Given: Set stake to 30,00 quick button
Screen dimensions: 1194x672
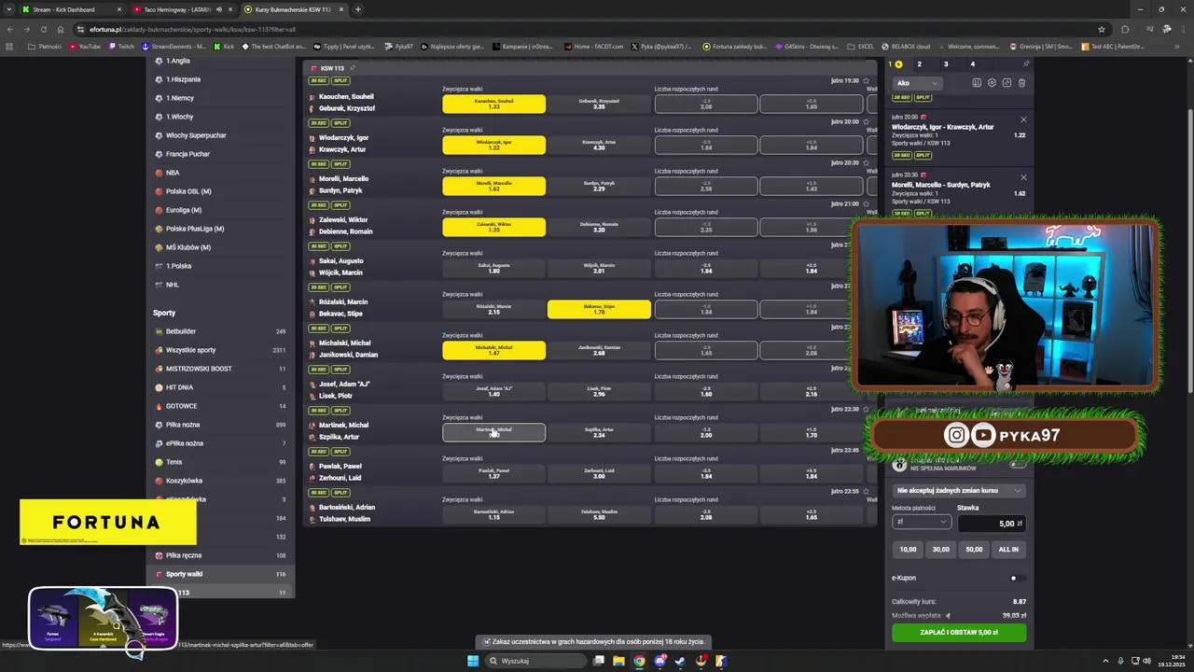Looking at the screenshot, I should [x=941, y=549].
